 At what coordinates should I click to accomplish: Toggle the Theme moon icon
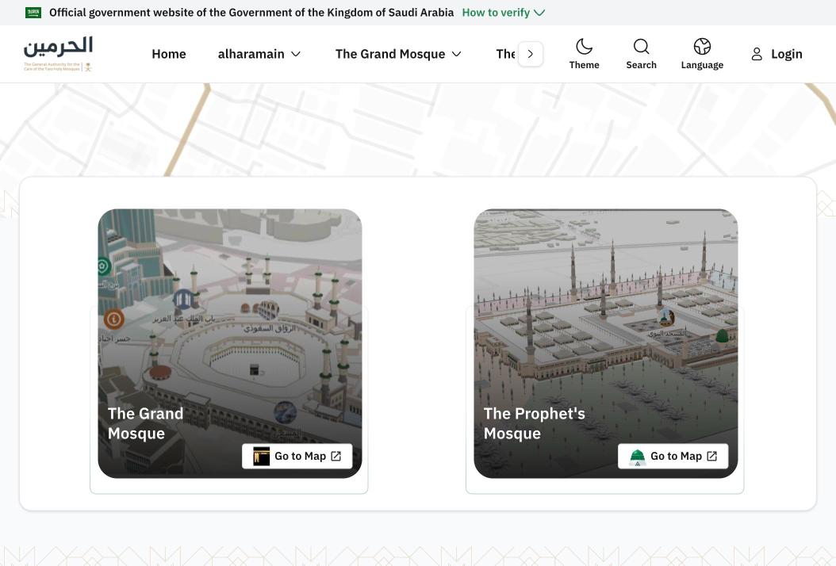[x=585, y=47]
